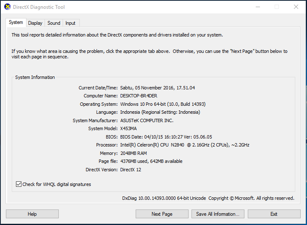Click the 2048MB RAM memory value
Screen dimensions: 307x225
pyautogui.click(x=134, y=153)
